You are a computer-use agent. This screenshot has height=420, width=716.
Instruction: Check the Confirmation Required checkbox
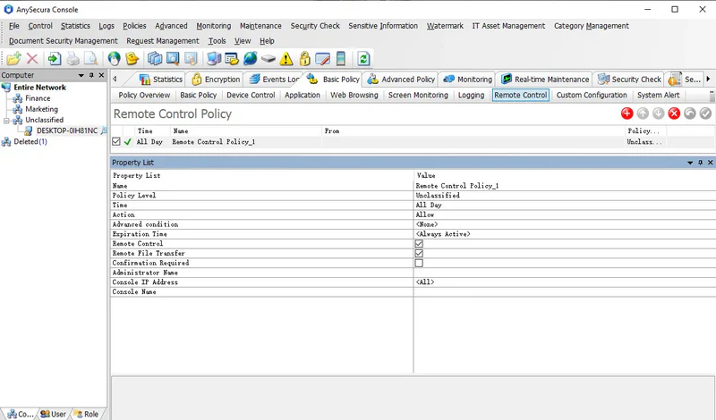point(419,263)
